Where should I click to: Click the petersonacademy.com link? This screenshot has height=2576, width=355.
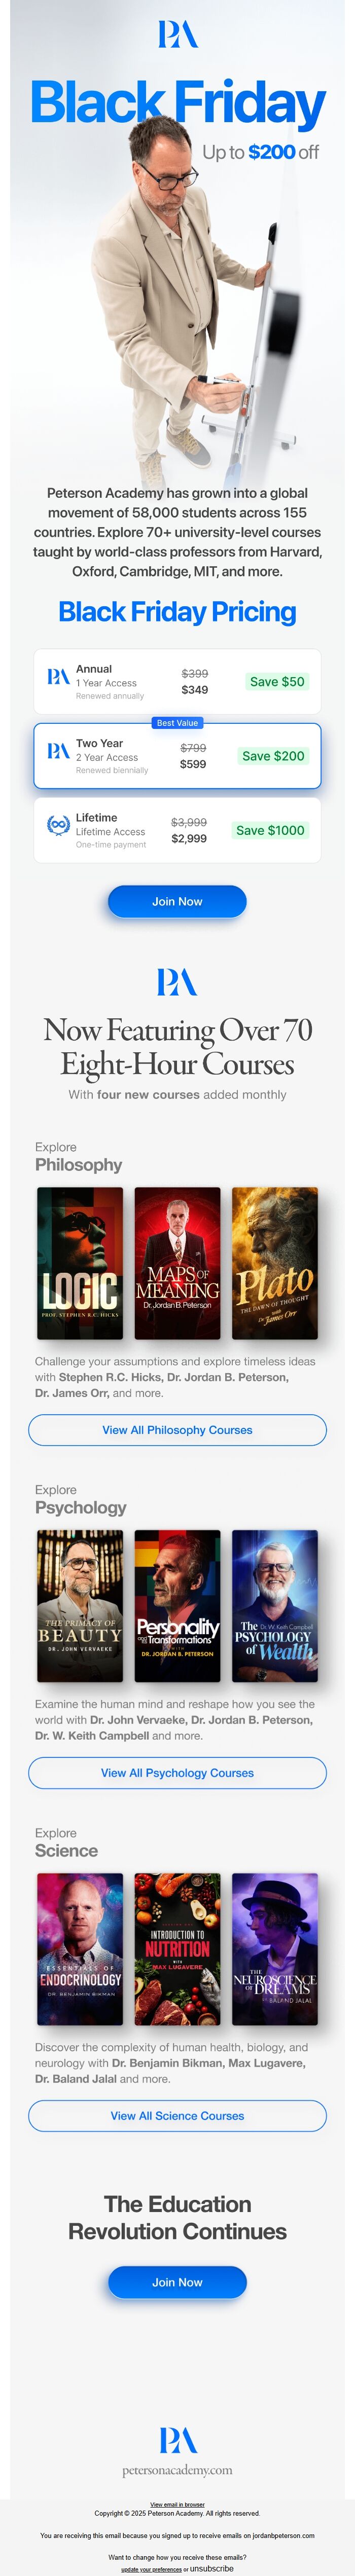[177, 2470]
